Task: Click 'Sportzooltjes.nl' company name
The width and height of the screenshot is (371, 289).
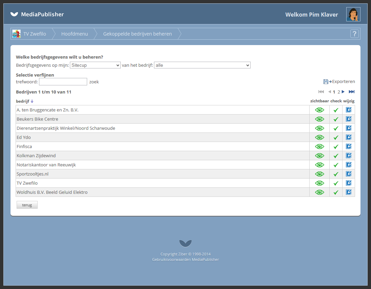Action: pos(33,174)
